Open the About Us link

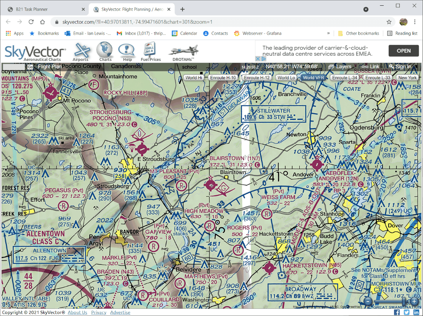point(77,313)
